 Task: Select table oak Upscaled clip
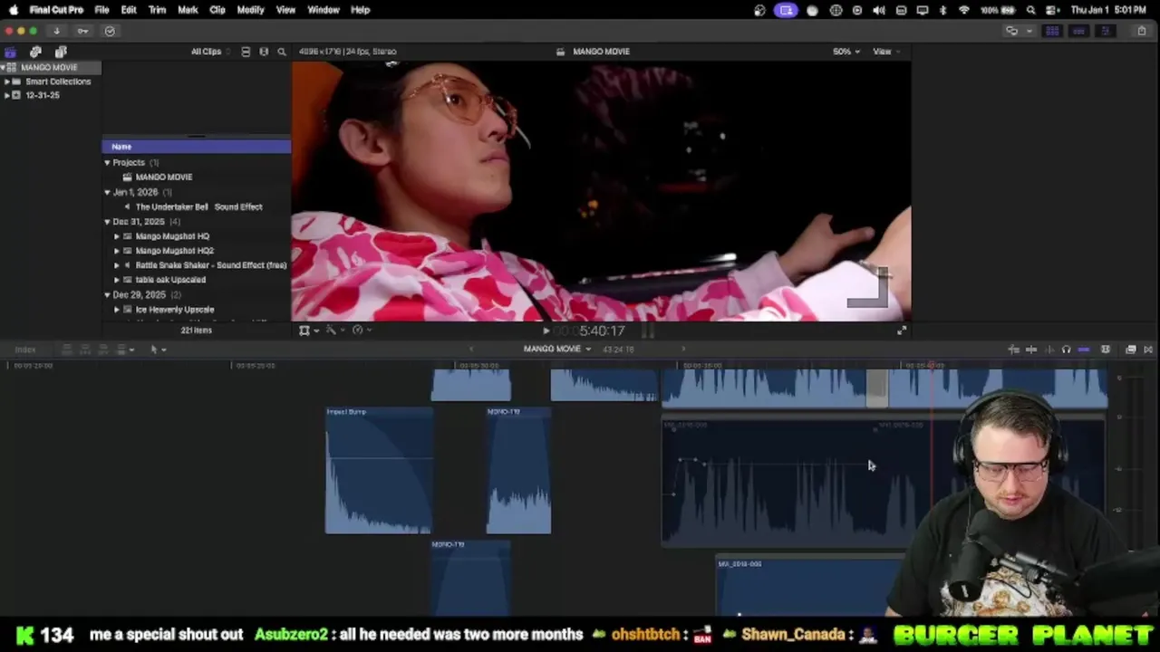click(x=170, y=280)
